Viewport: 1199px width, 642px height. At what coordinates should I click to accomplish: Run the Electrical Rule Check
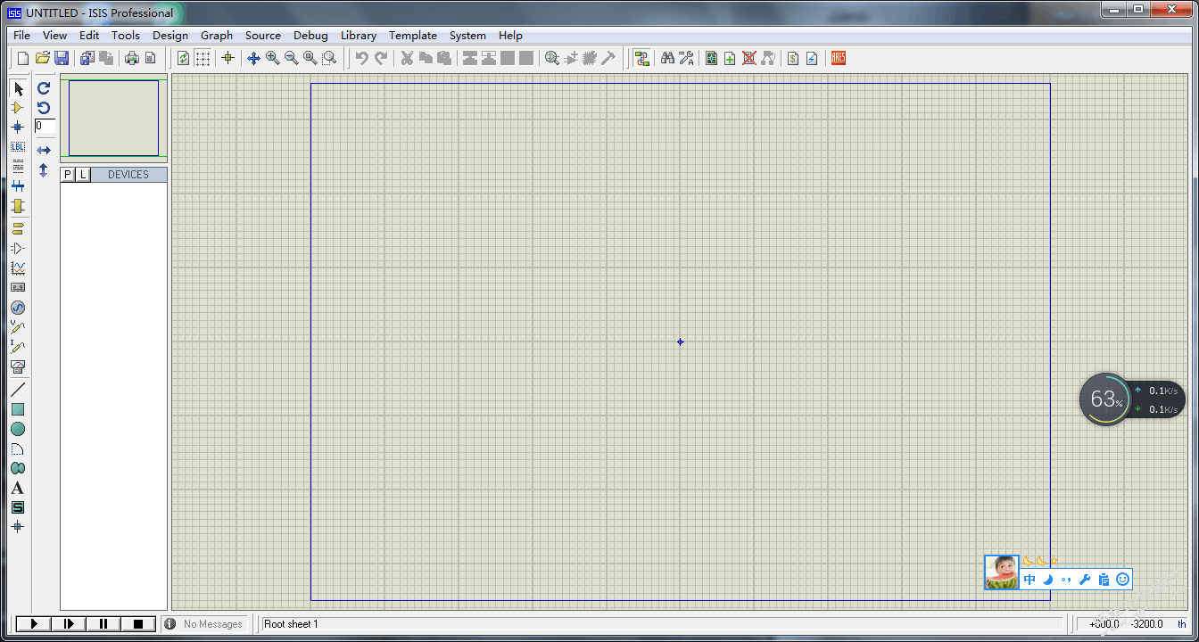812,58
